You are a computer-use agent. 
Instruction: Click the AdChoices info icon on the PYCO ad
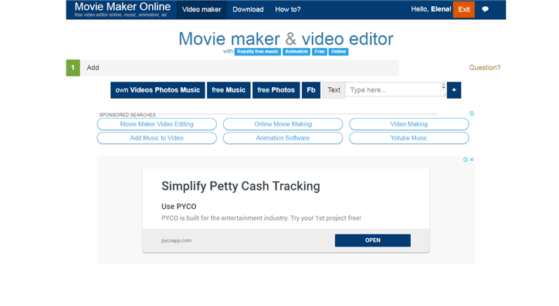click(466, 160)
